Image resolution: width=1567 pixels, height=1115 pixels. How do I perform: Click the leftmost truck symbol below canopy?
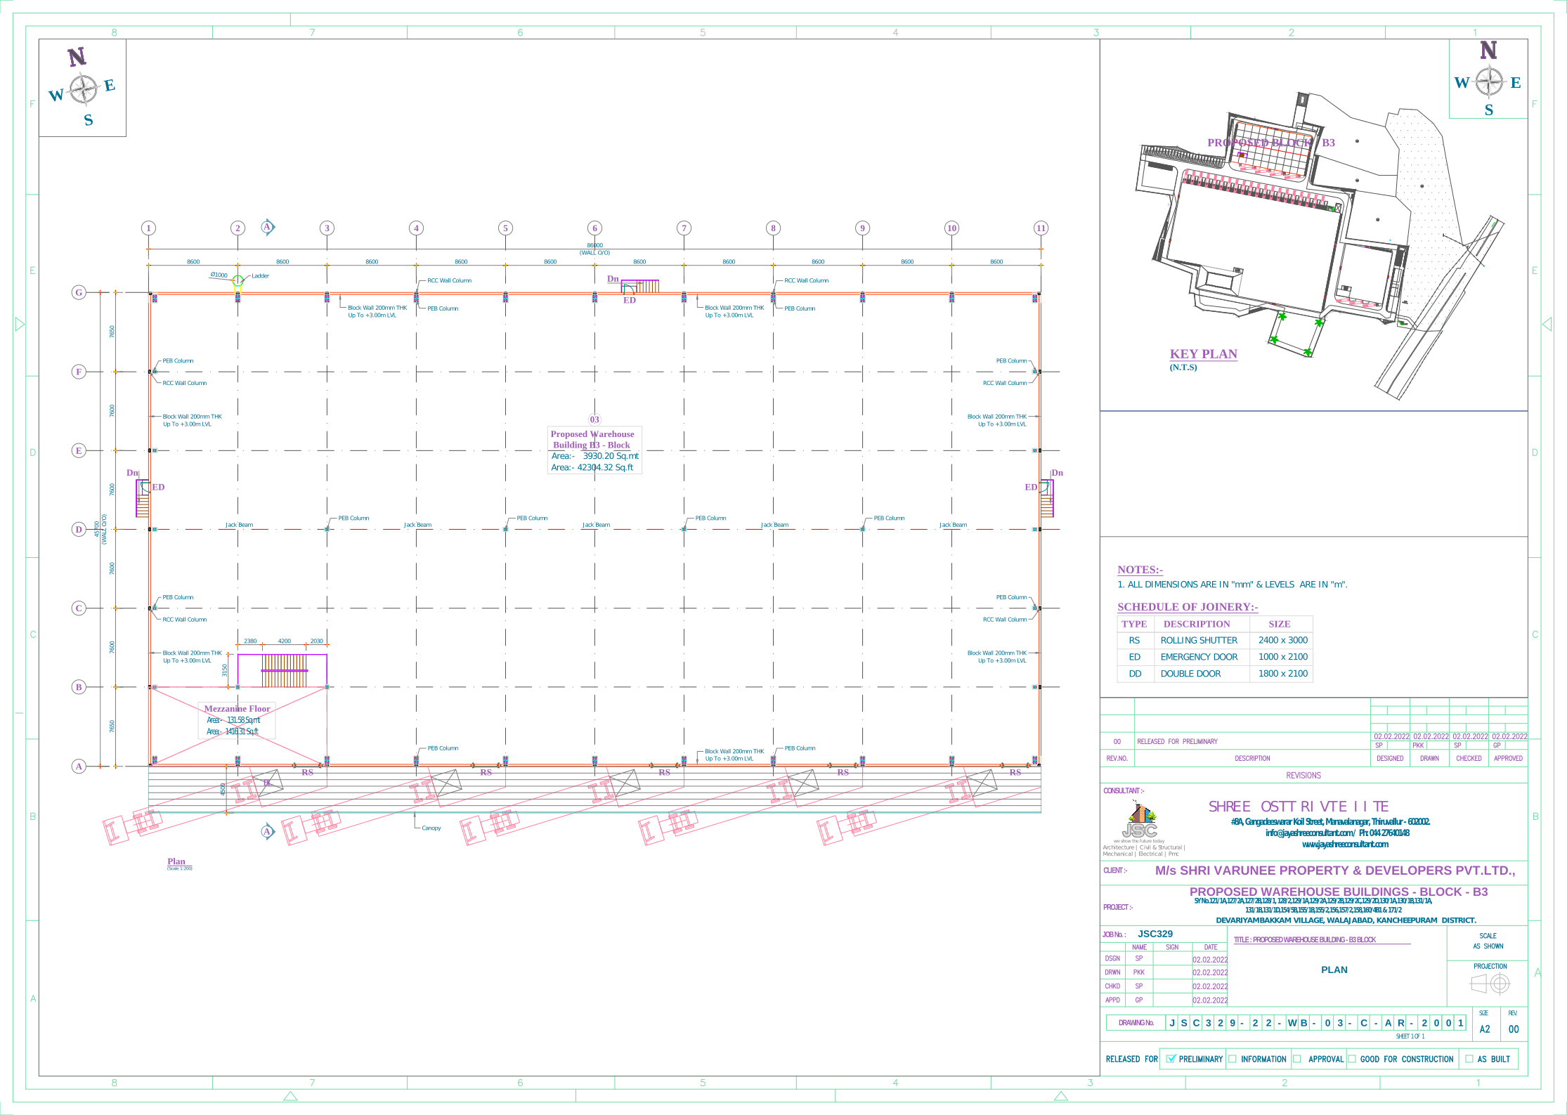tap(132, 826)
